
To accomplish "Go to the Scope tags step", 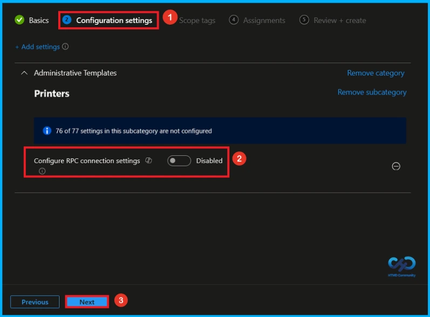I will [x=197, y=20].
